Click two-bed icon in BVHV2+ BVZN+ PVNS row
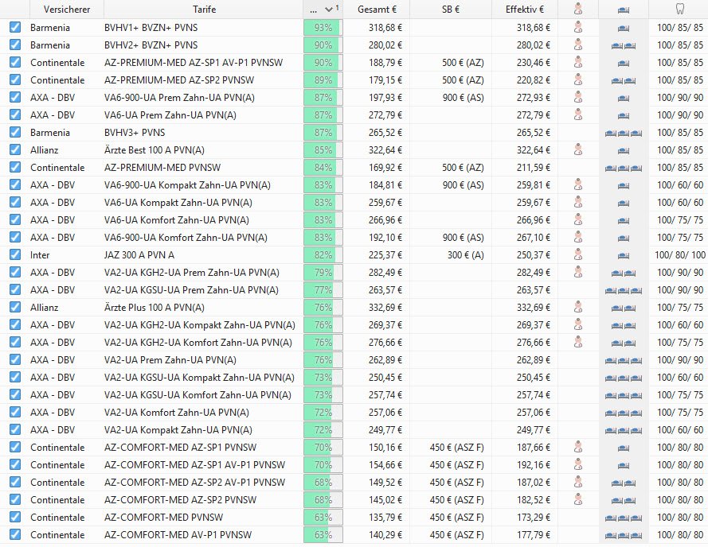Screen dimensions: 708x547 [624, 45]
